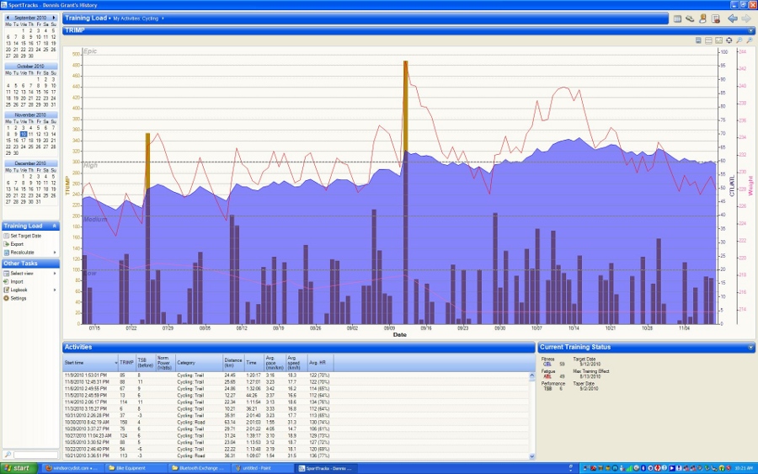Select November 10 in the calendar
This screenshot has width=758, height=474.
click(x=24, y=134)
